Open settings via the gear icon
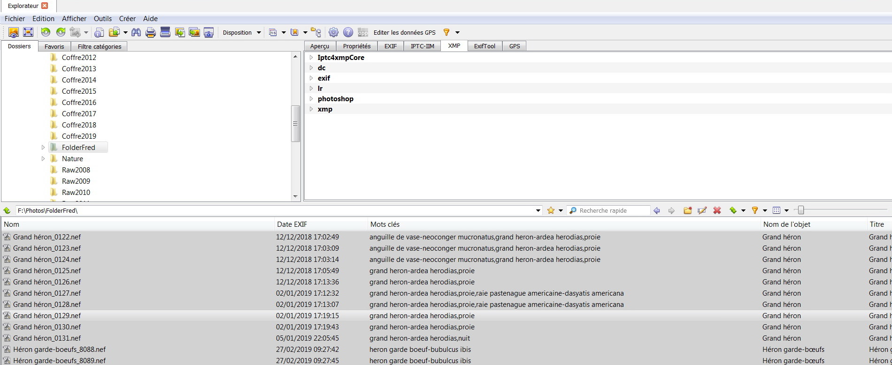Viewport: 892px width, 365px height. pos(333,32)
